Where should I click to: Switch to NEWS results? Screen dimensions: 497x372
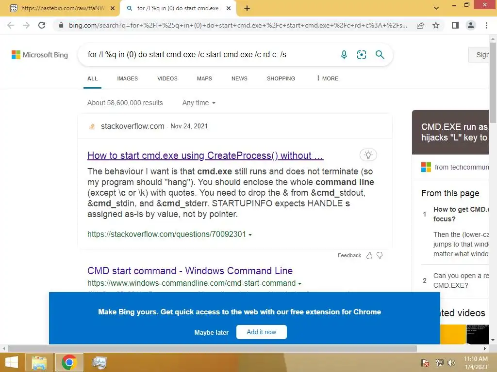239,78
